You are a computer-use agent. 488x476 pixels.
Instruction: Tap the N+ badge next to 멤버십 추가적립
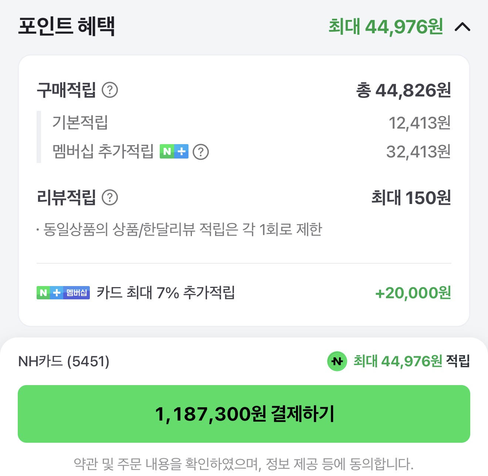174,152
